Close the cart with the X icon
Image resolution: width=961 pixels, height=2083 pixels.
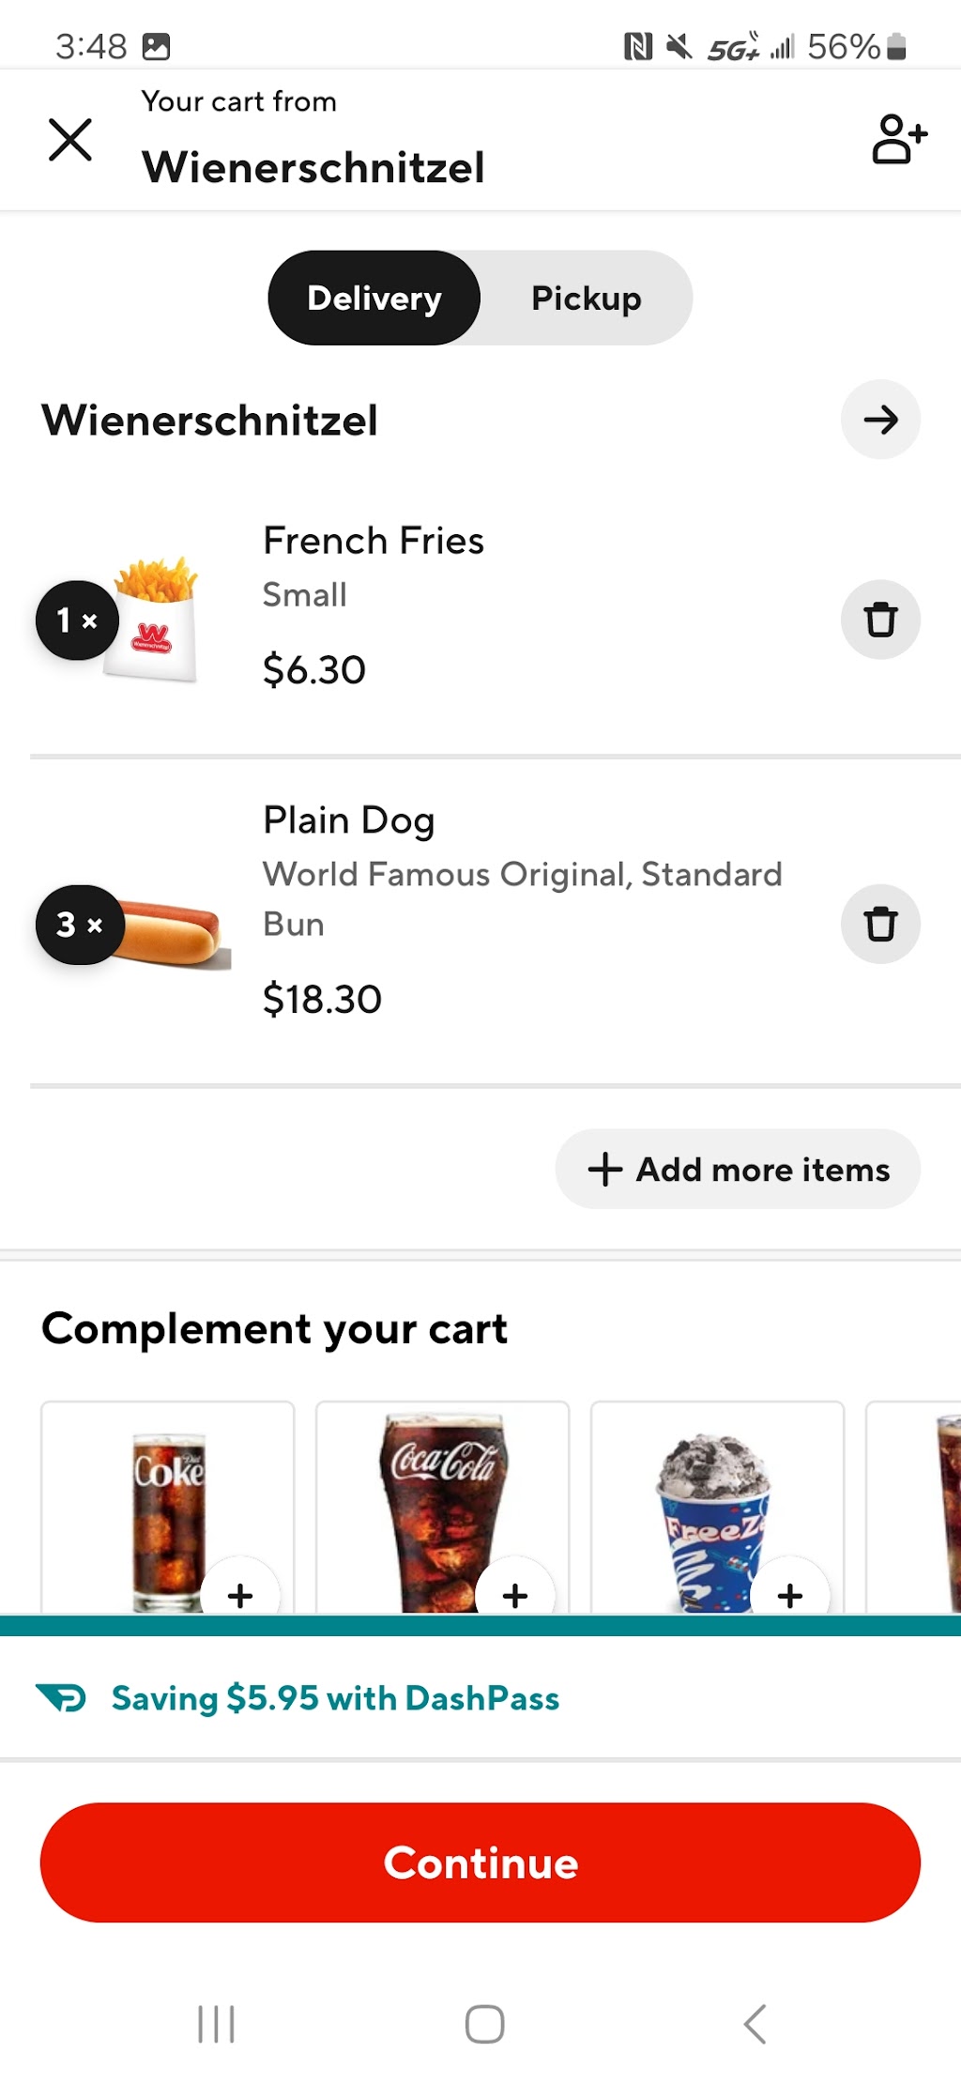click(x=70, y=140)
